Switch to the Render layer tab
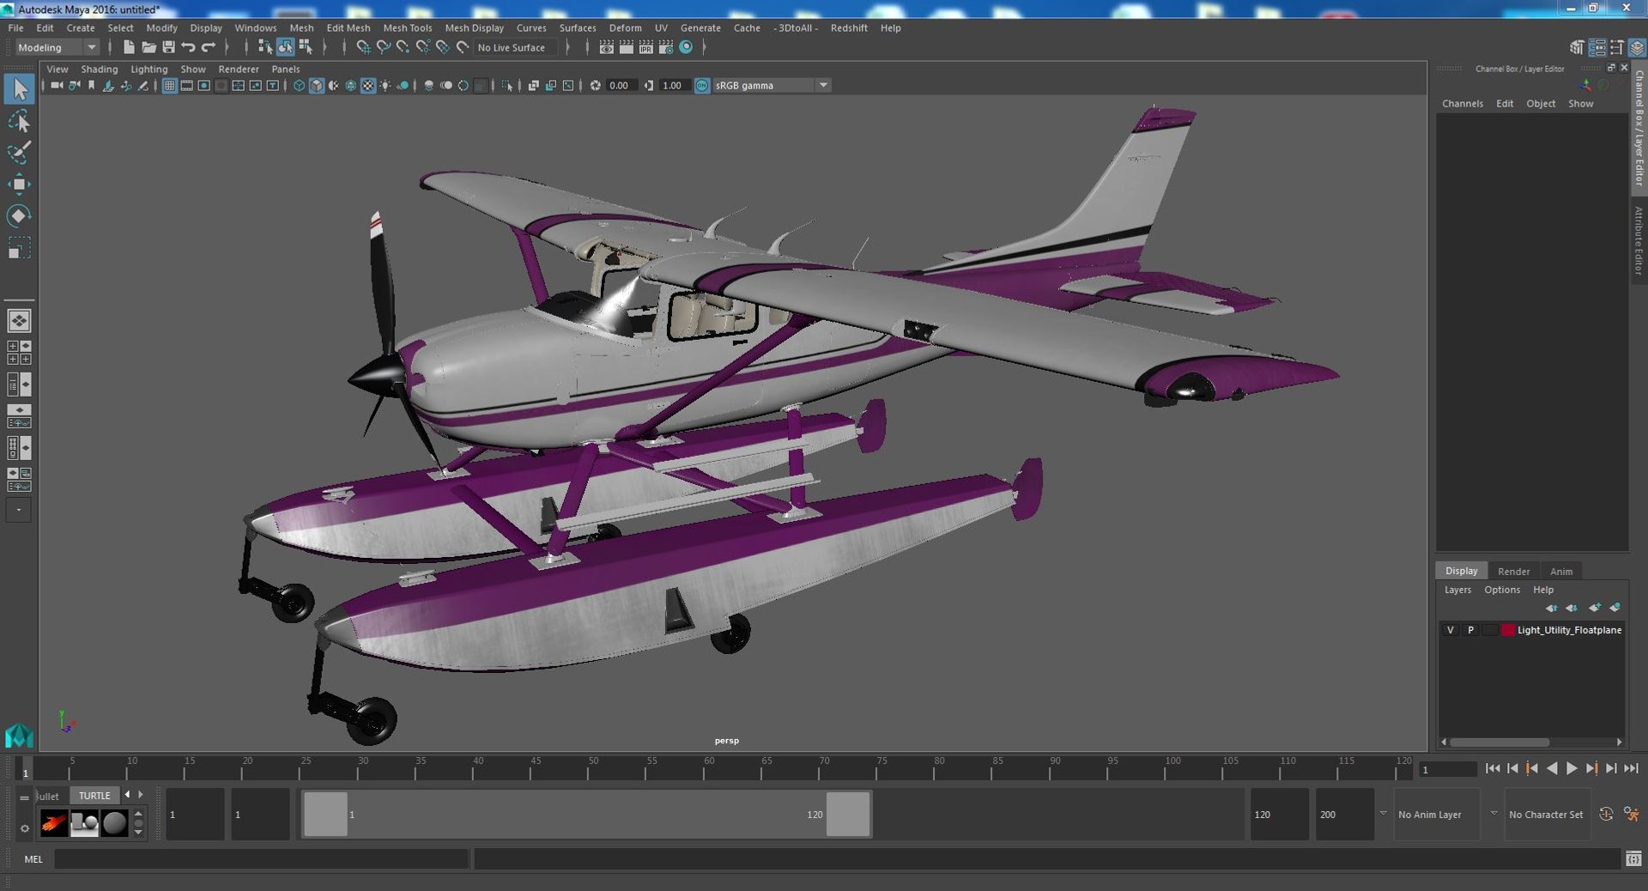 point(1513,571)
